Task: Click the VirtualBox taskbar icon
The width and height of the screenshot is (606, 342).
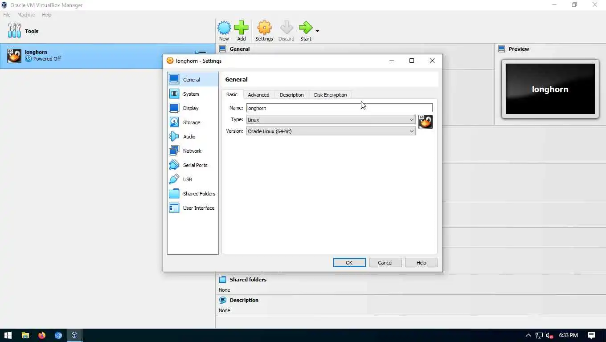Action: 74,335
